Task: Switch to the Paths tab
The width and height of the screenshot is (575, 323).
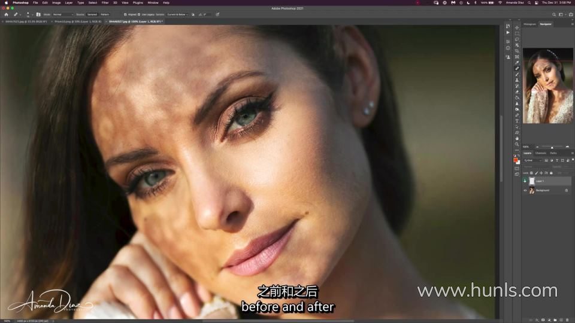Action: click(x=553, y=153)
